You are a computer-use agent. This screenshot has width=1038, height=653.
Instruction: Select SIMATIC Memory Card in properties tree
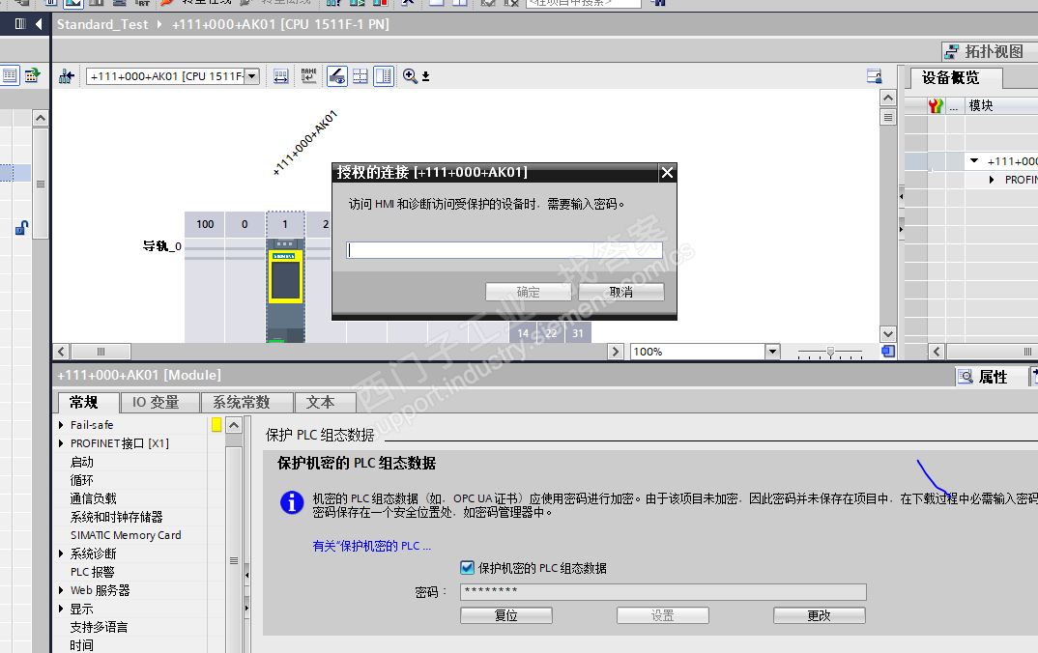pos(126,535)
